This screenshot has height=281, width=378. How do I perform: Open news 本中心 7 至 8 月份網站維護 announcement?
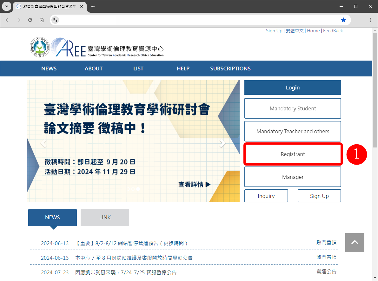pos(134,258)
